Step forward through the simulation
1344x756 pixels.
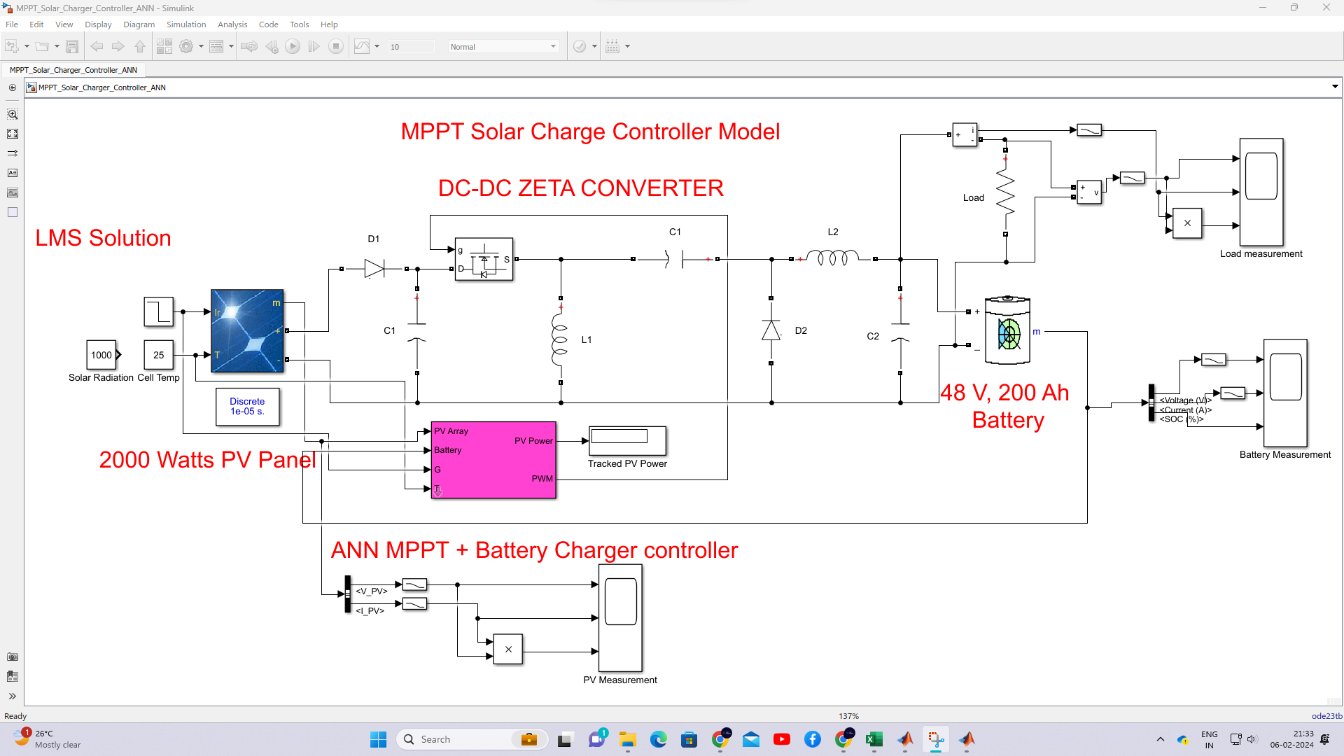tap(314, 46)
